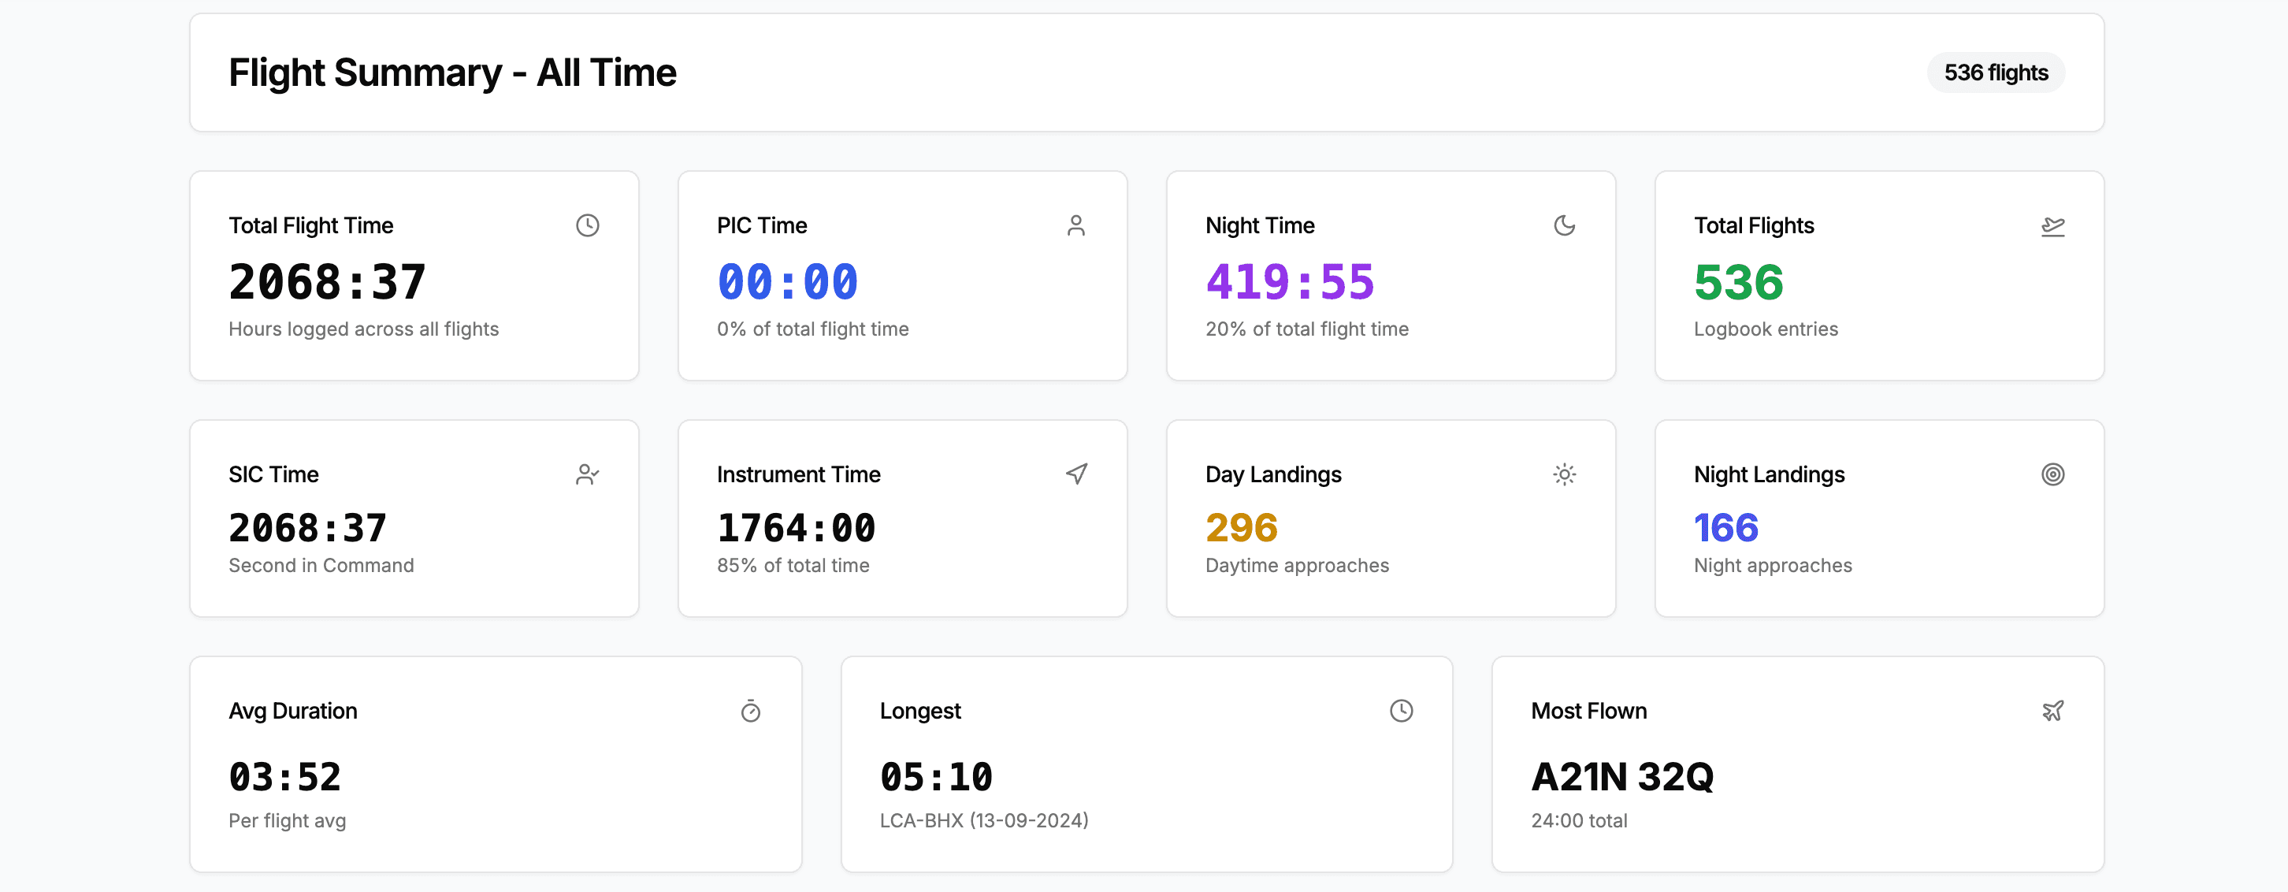Click the Day Landings count 296
This screenshot has height=892, width=2288.
click(x=1241, y=528)
